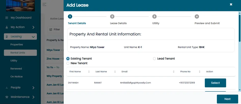Click the Leasing lock icon
This screenshot has height=104, width=241.
tap(7, 37)
